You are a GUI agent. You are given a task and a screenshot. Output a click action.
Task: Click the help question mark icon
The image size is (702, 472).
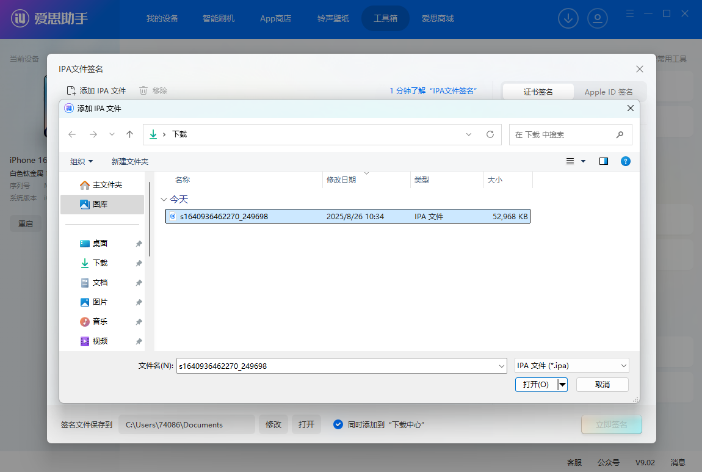pos(625,161)
